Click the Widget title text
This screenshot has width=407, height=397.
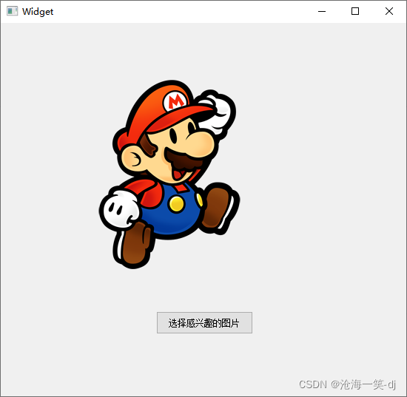pos(38,12)
